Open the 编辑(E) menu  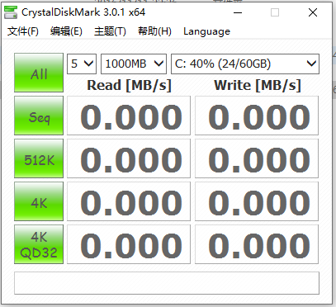tap(66, 31)
